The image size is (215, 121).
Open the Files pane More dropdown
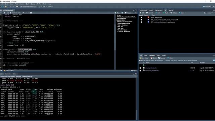tap(171, 58)
